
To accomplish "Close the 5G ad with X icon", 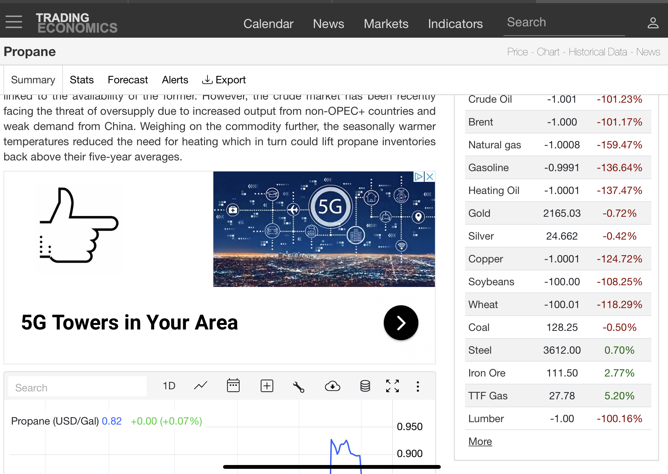I will click(430, 177).
